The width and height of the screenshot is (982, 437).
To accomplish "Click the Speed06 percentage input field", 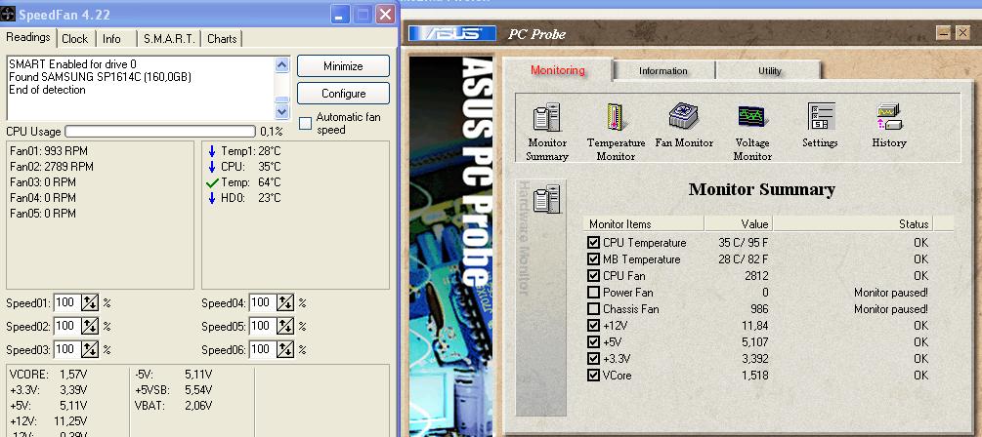I will tap(263, 349).
